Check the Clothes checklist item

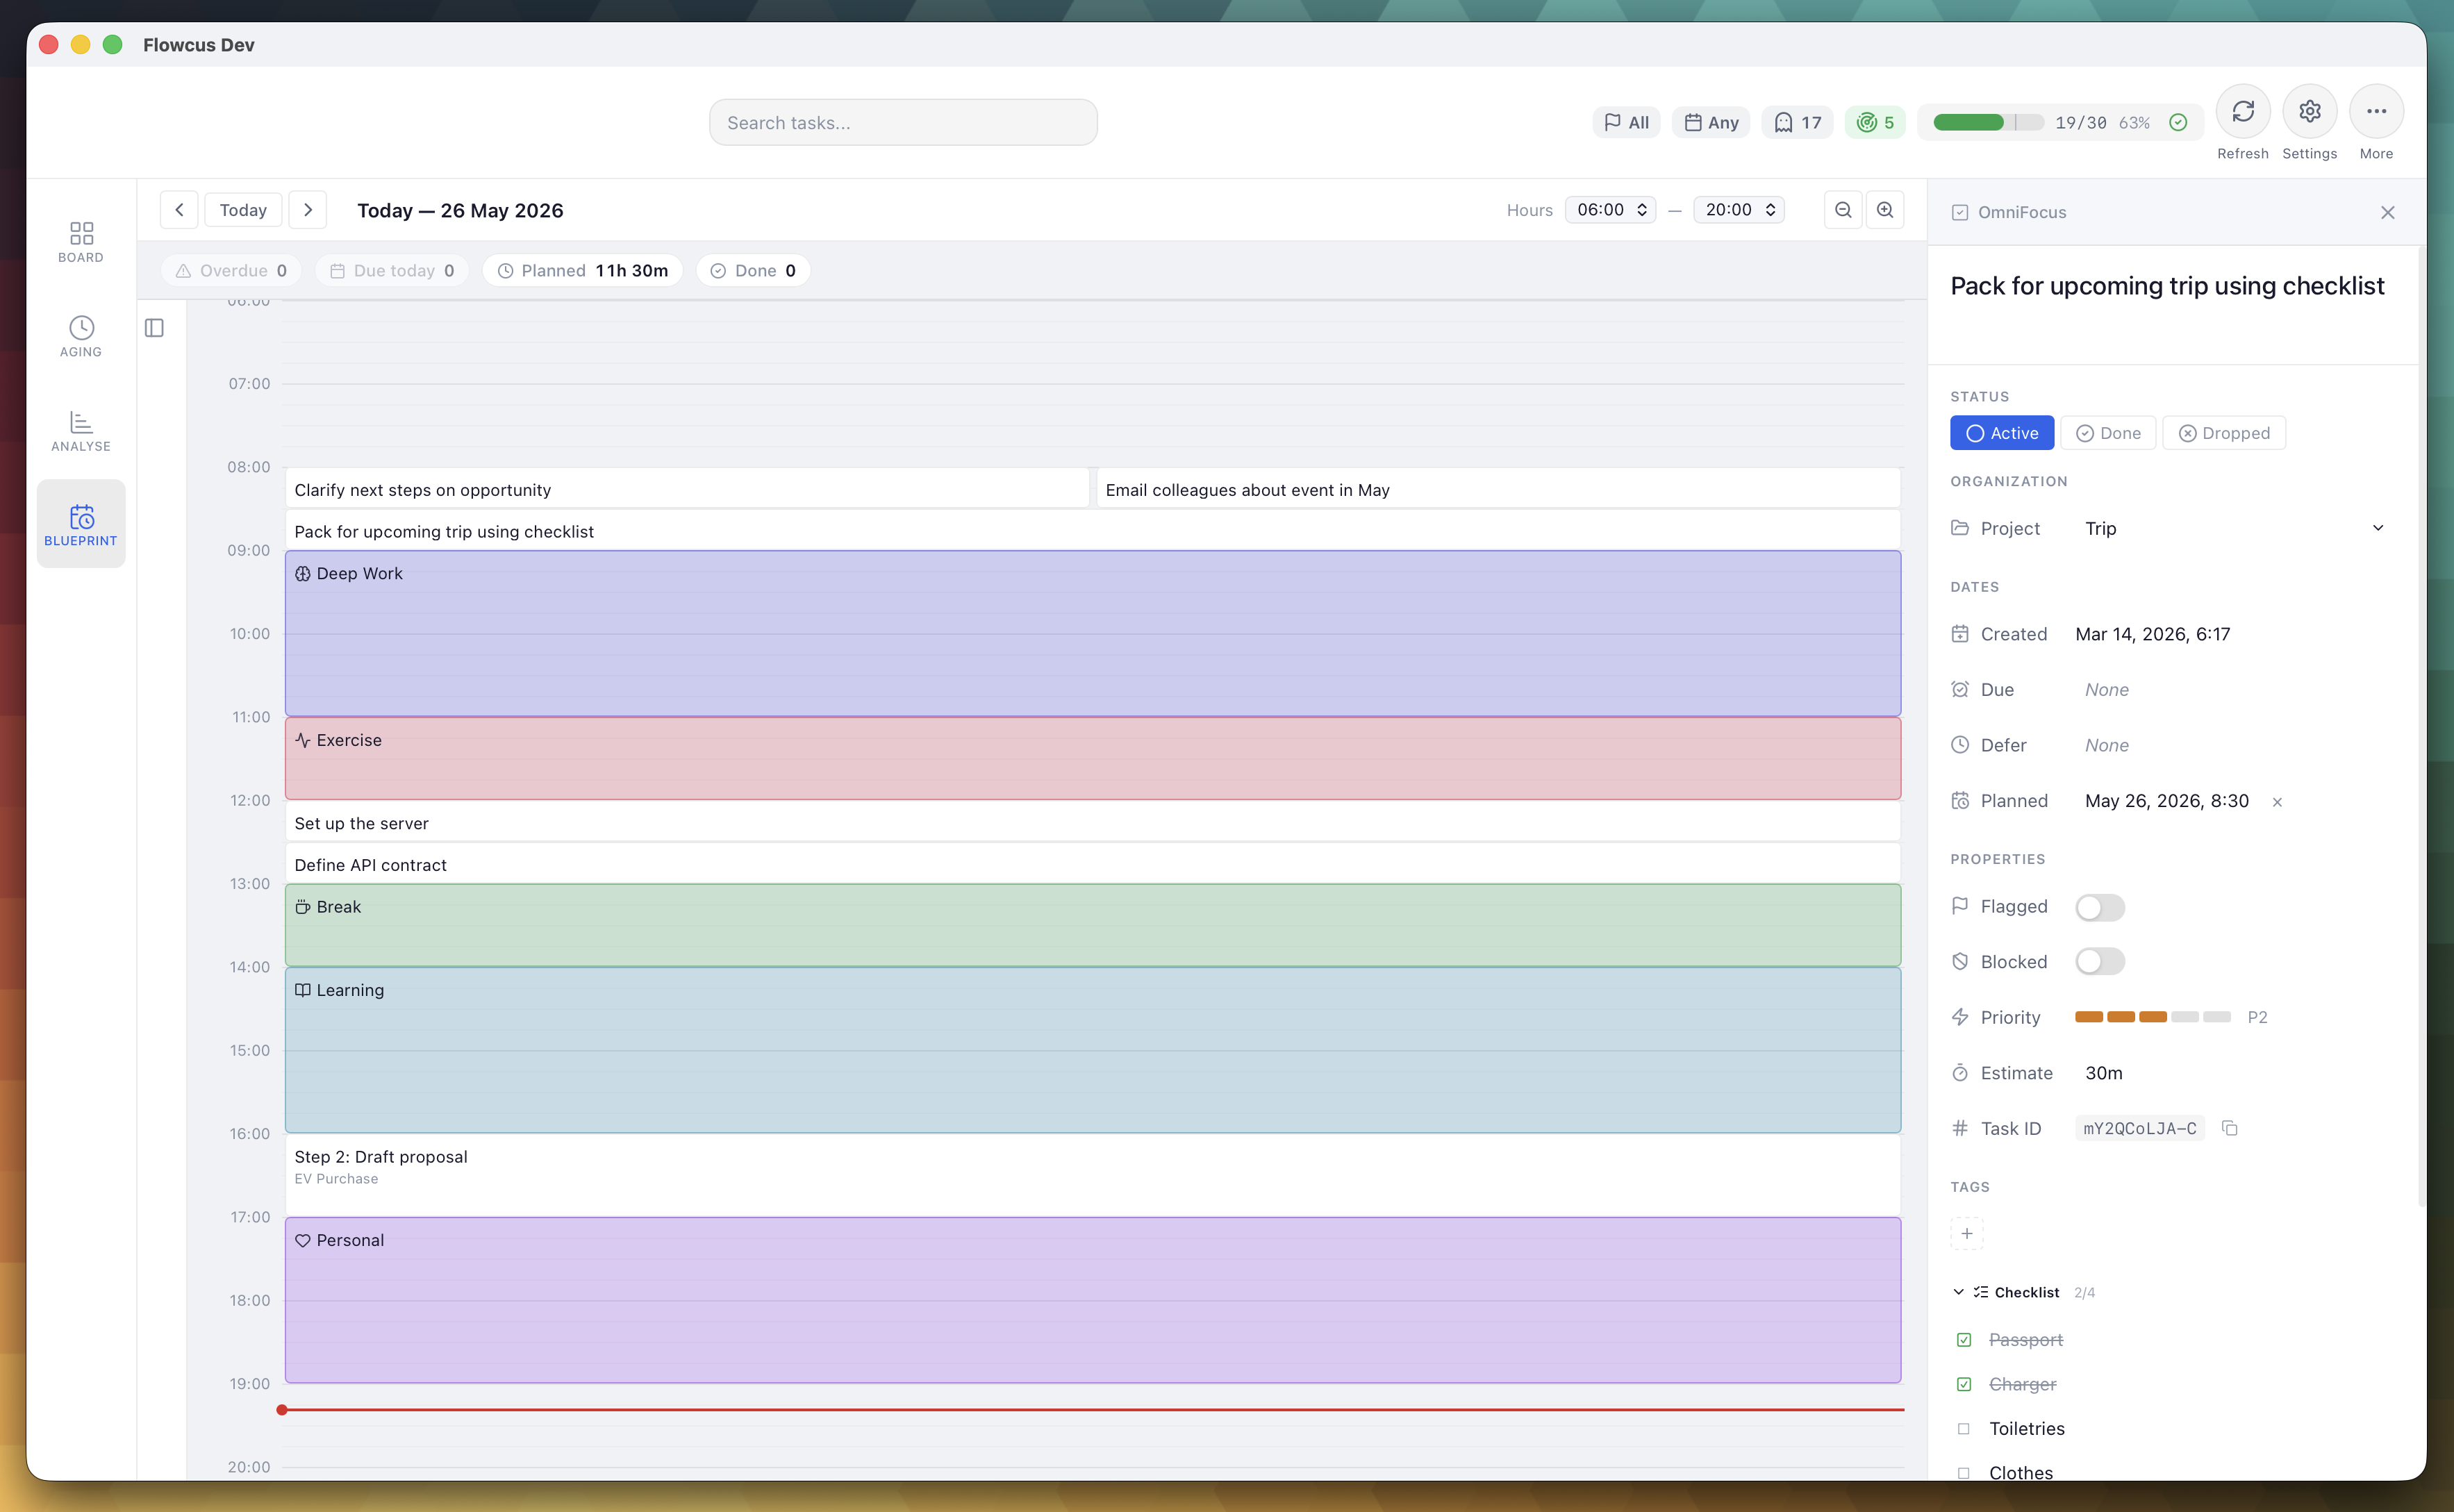click(x=1963, y=1473)
